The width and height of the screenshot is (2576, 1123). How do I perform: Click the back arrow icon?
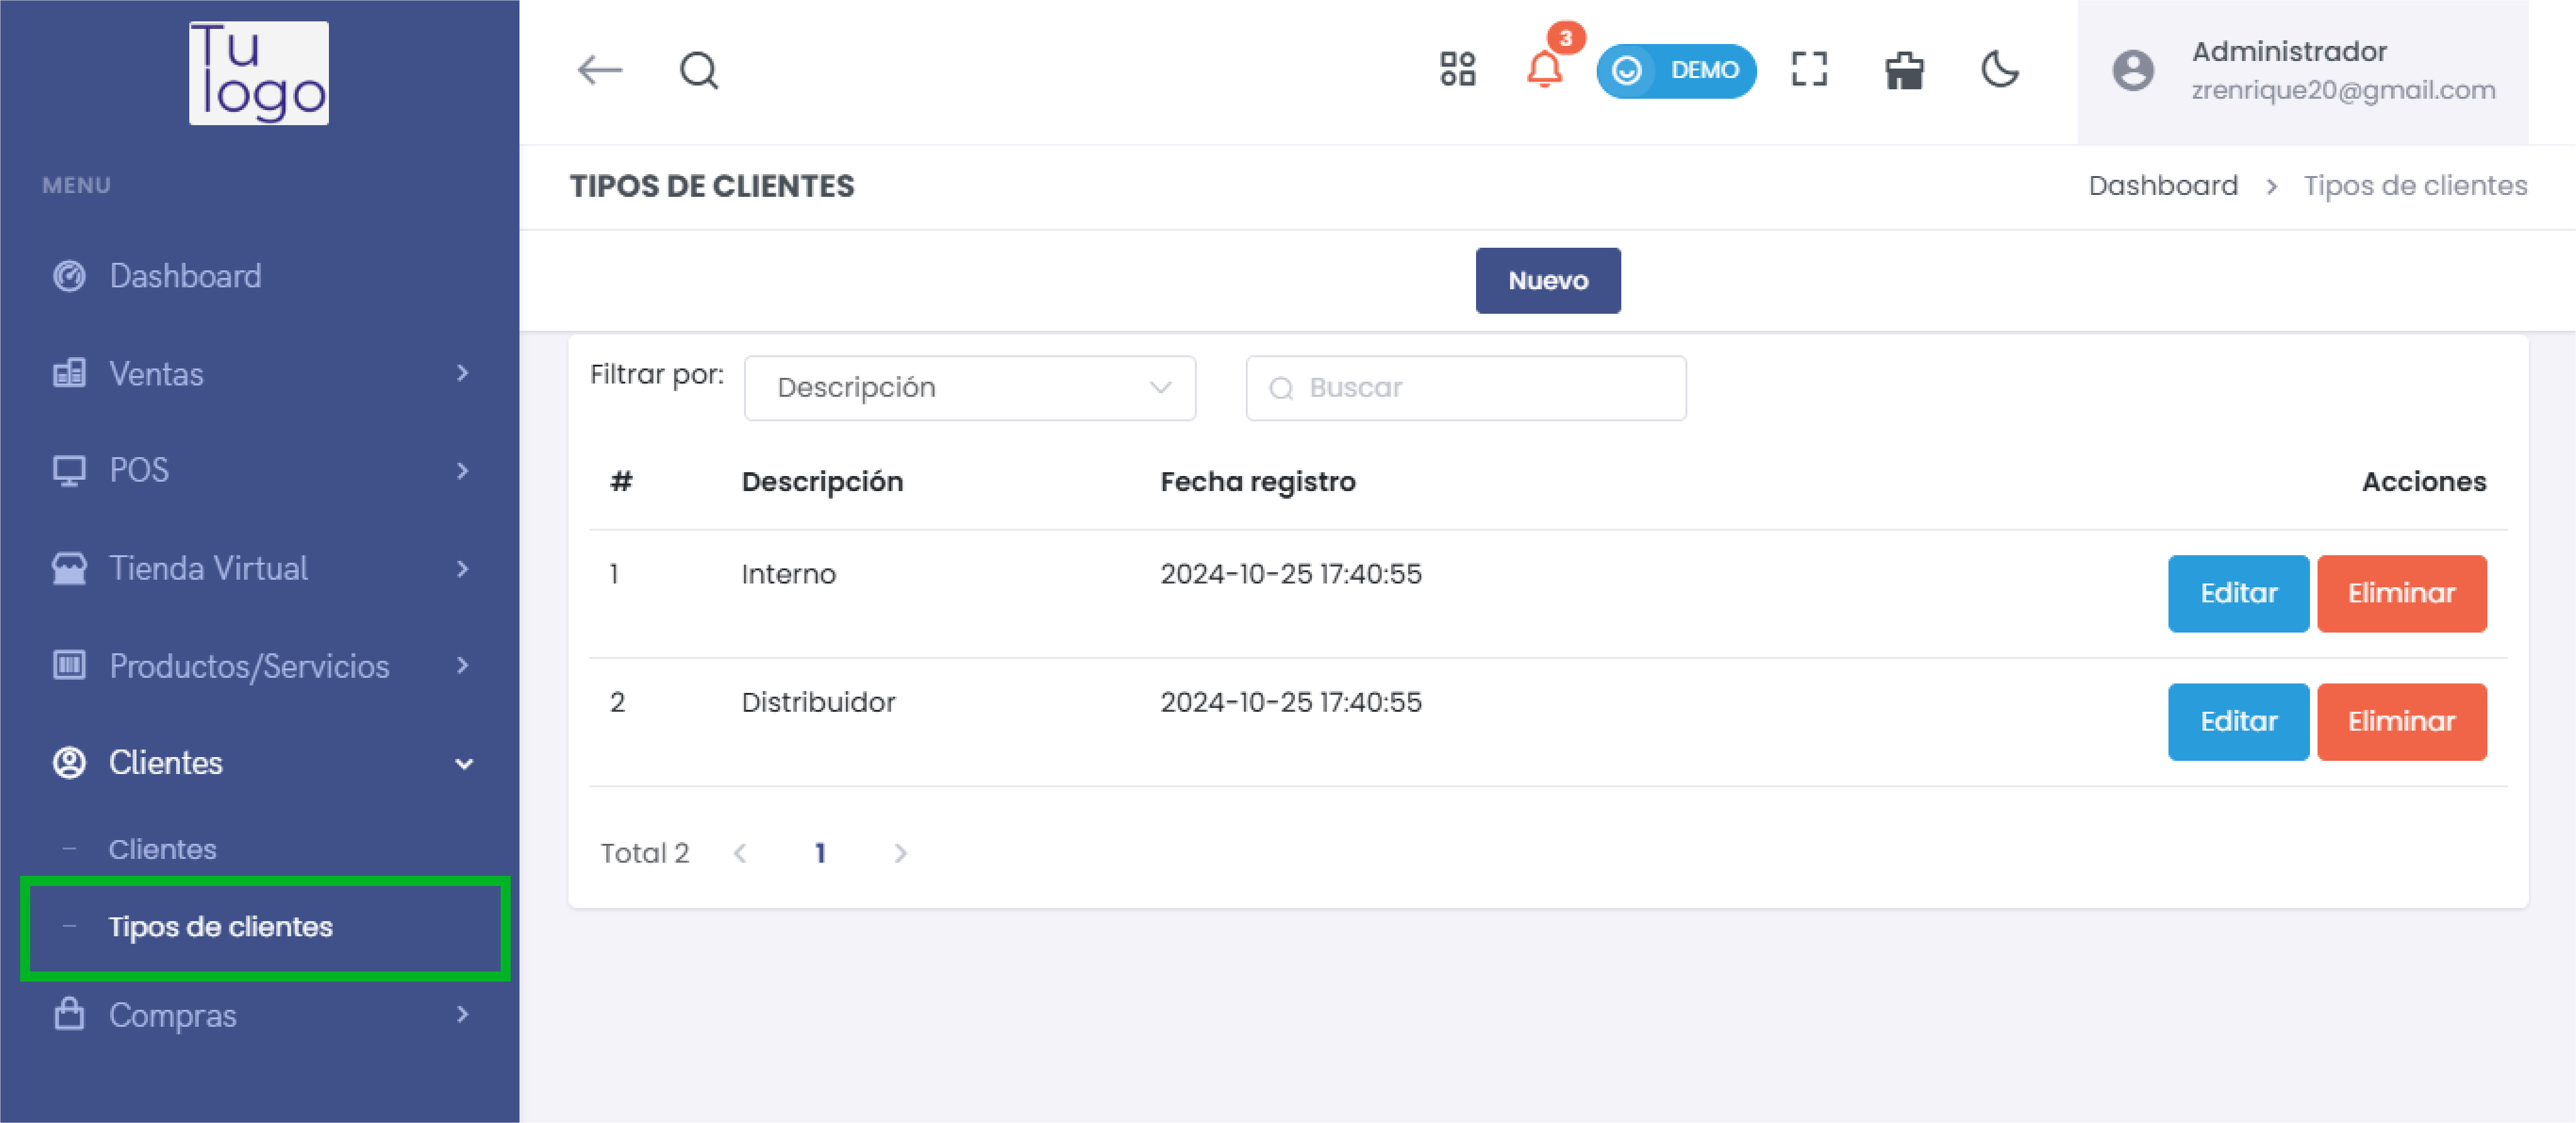click(600, 70)
